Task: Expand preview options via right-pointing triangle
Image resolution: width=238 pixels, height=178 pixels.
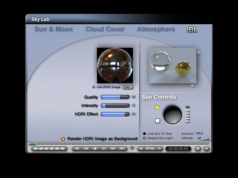Action: (199, 53)
